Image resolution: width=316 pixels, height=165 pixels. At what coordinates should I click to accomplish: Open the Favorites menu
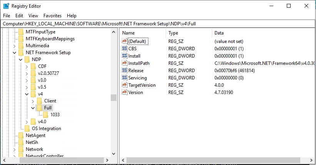point(52,16)
